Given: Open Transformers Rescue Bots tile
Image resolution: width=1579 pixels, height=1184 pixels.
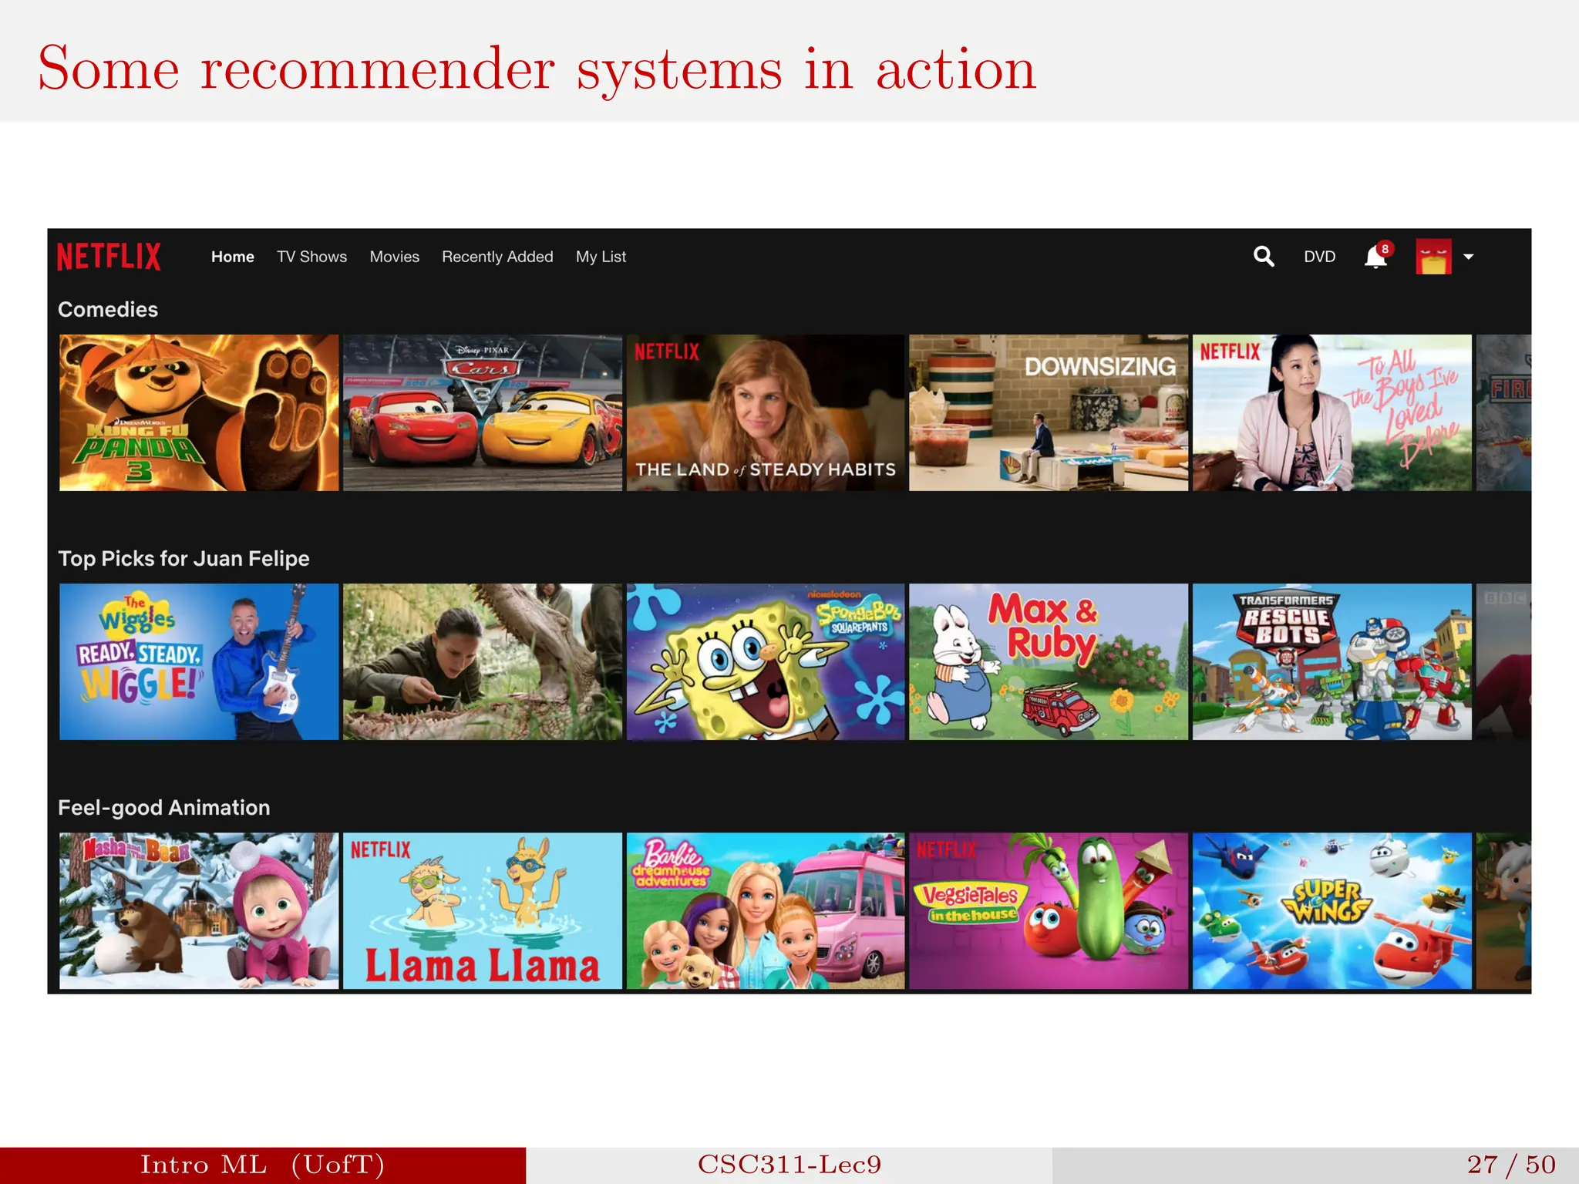Looking at the screenshot, I should pyautogui.click(x=1332, y=661).
